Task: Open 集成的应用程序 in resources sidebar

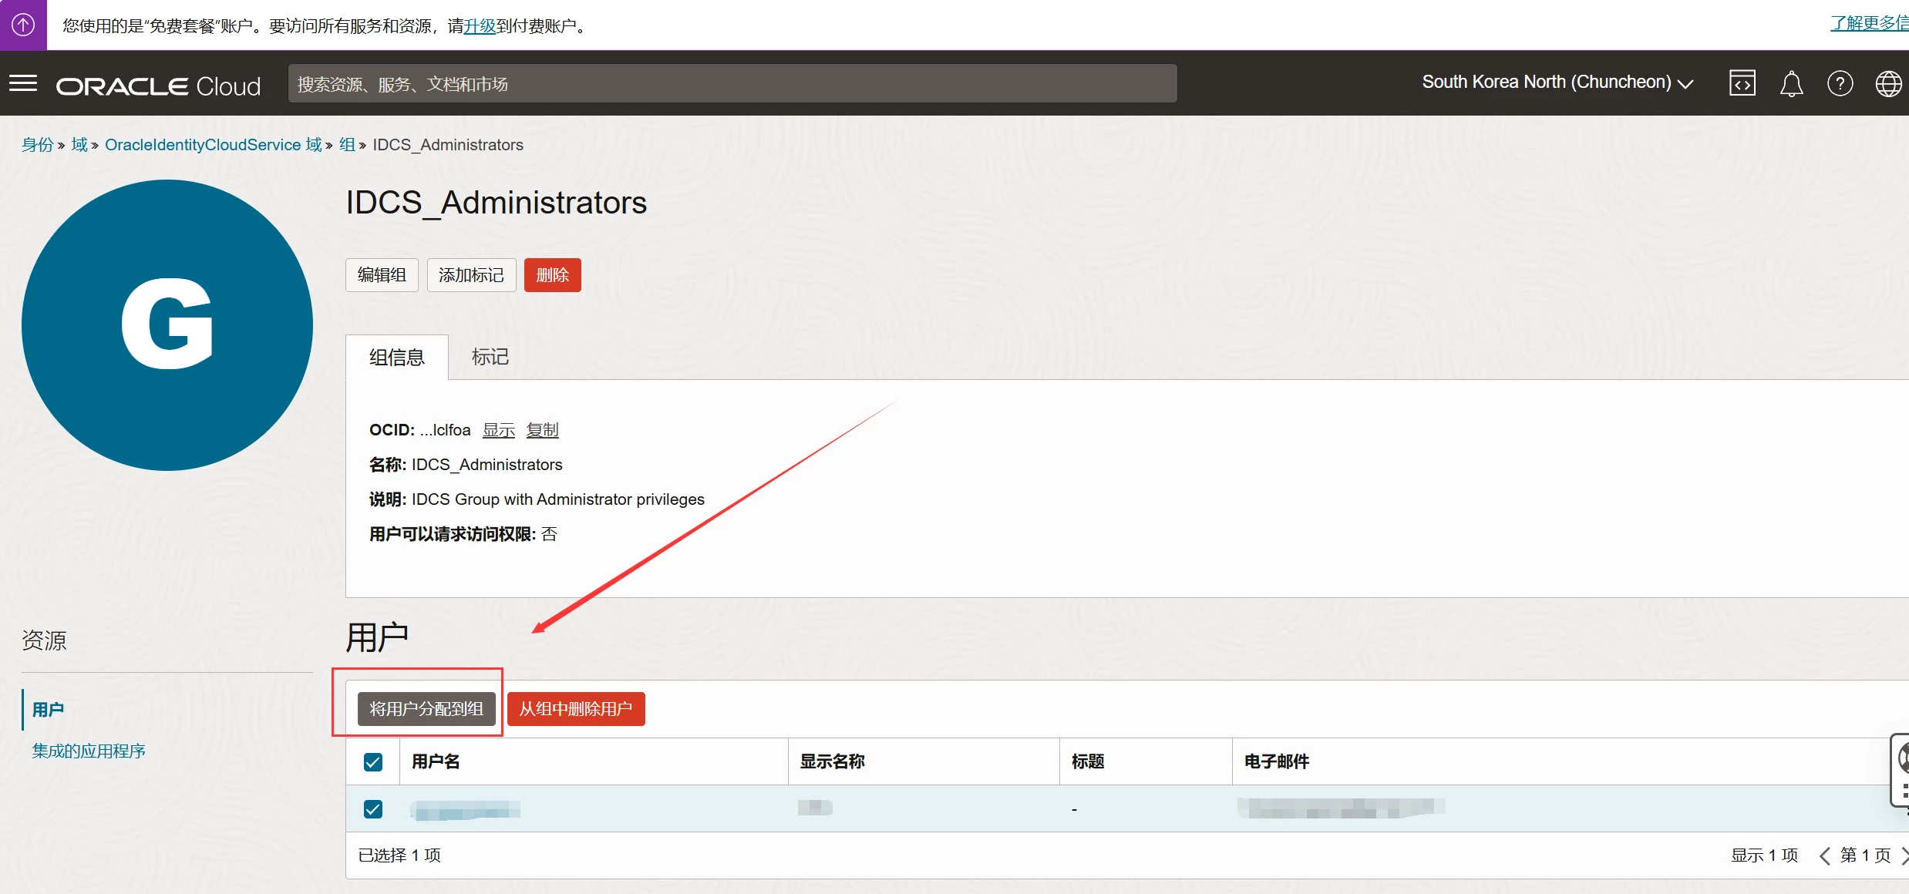Action: 89,751
